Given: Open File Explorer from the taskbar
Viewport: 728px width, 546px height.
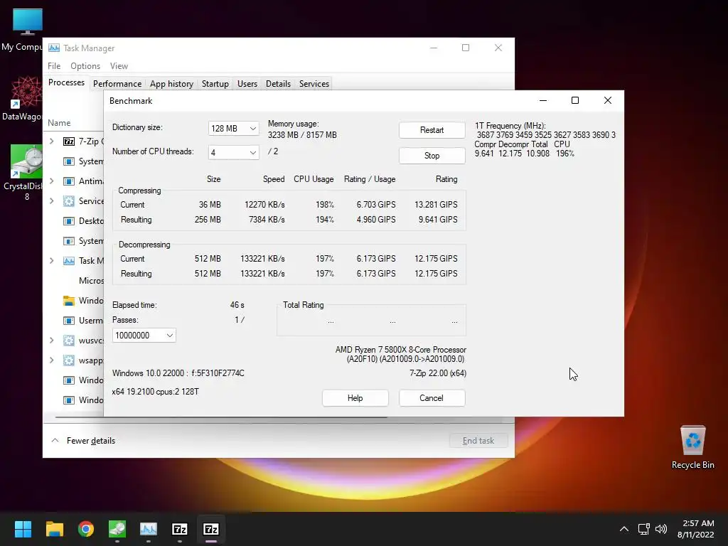Looking at the screenshot, I should click(54, 529).
